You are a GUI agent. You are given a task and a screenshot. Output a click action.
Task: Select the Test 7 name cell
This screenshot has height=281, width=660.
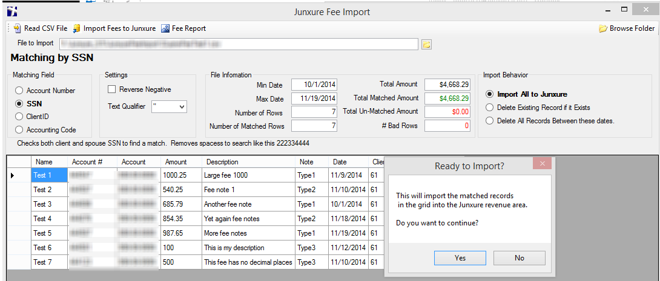coord(50,262)
